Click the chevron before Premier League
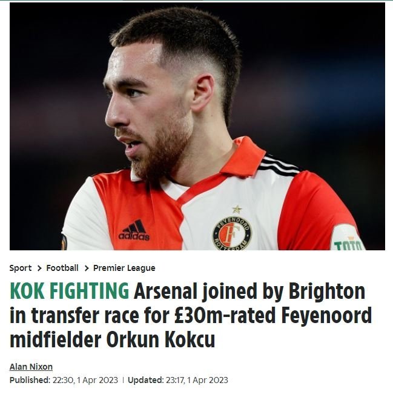 pyautogui.click(x=86, y=268)
